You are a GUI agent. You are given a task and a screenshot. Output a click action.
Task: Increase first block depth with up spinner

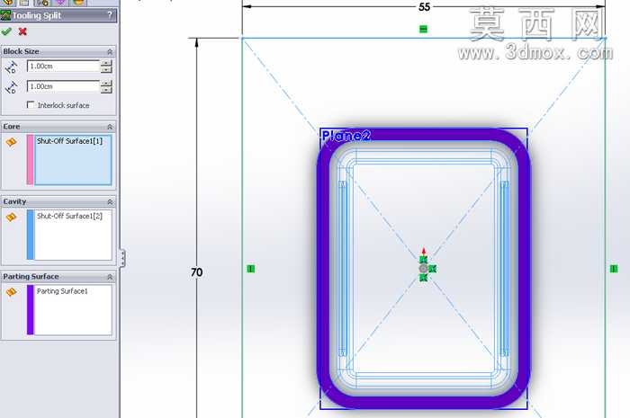pyautogui.click(x=106, y=63)
